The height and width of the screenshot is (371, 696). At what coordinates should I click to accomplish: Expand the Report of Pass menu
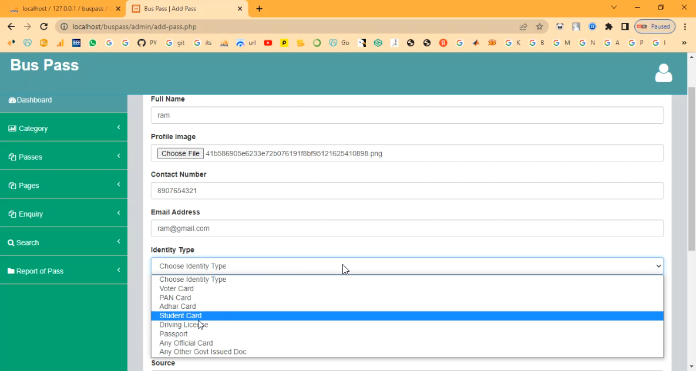[63, 271]
